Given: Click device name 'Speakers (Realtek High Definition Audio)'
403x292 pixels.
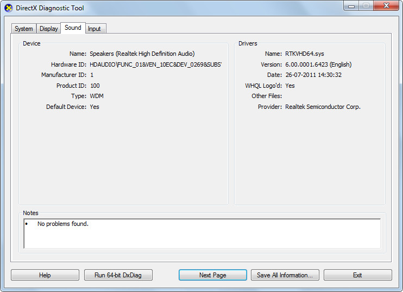Looking at the screenshot, I should [142, 54].
